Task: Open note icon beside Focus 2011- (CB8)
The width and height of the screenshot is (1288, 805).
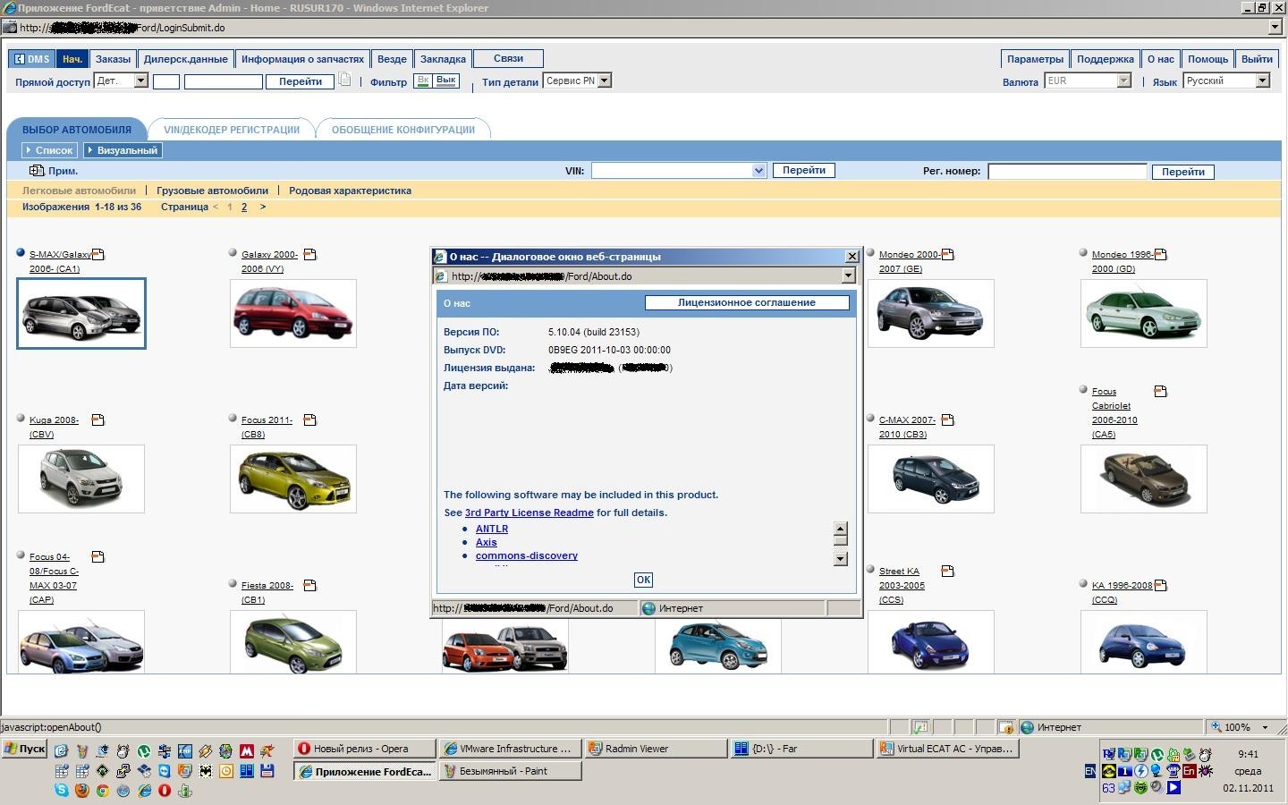Action: point(310,419)
